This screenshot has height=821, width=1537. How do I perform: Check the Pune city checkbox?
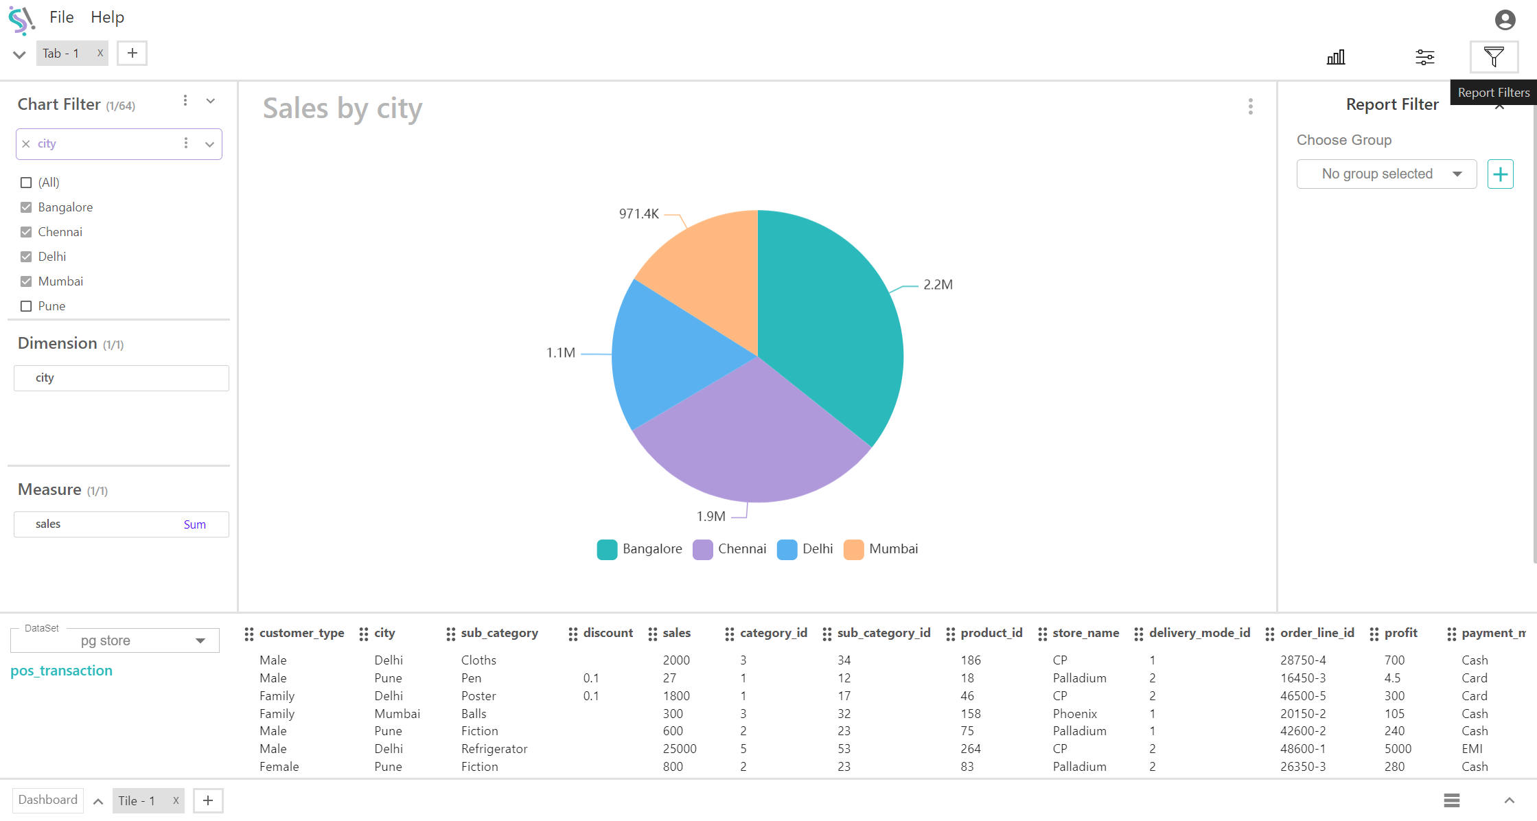click(26, 306)
